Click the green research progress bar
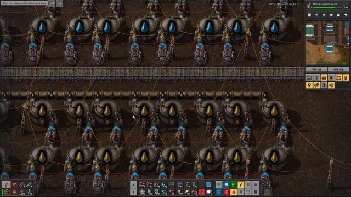The width and height of the screenshot is (351, 197). [x=328, y=7]
